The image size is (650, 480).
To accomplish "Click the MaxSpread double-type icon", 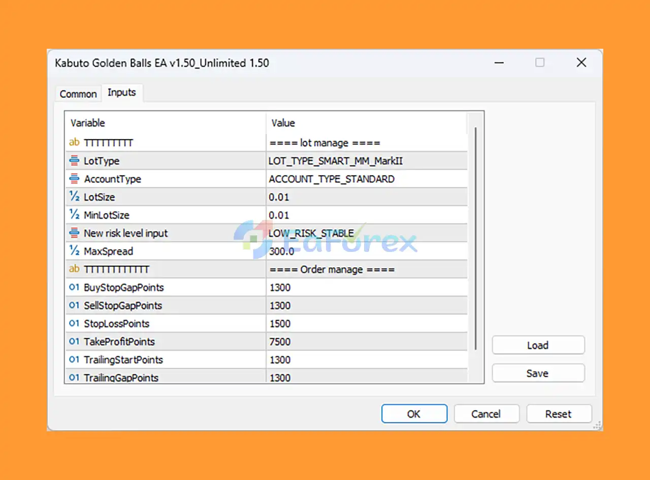I will (74, 251).
